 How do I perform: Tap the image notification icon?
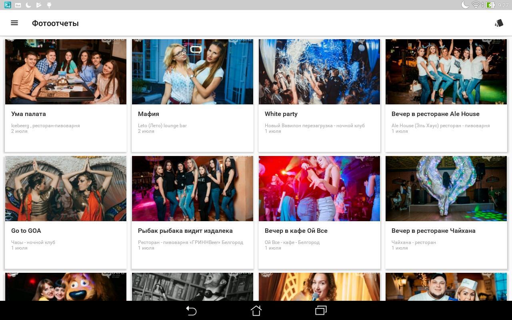coord(18,5)
